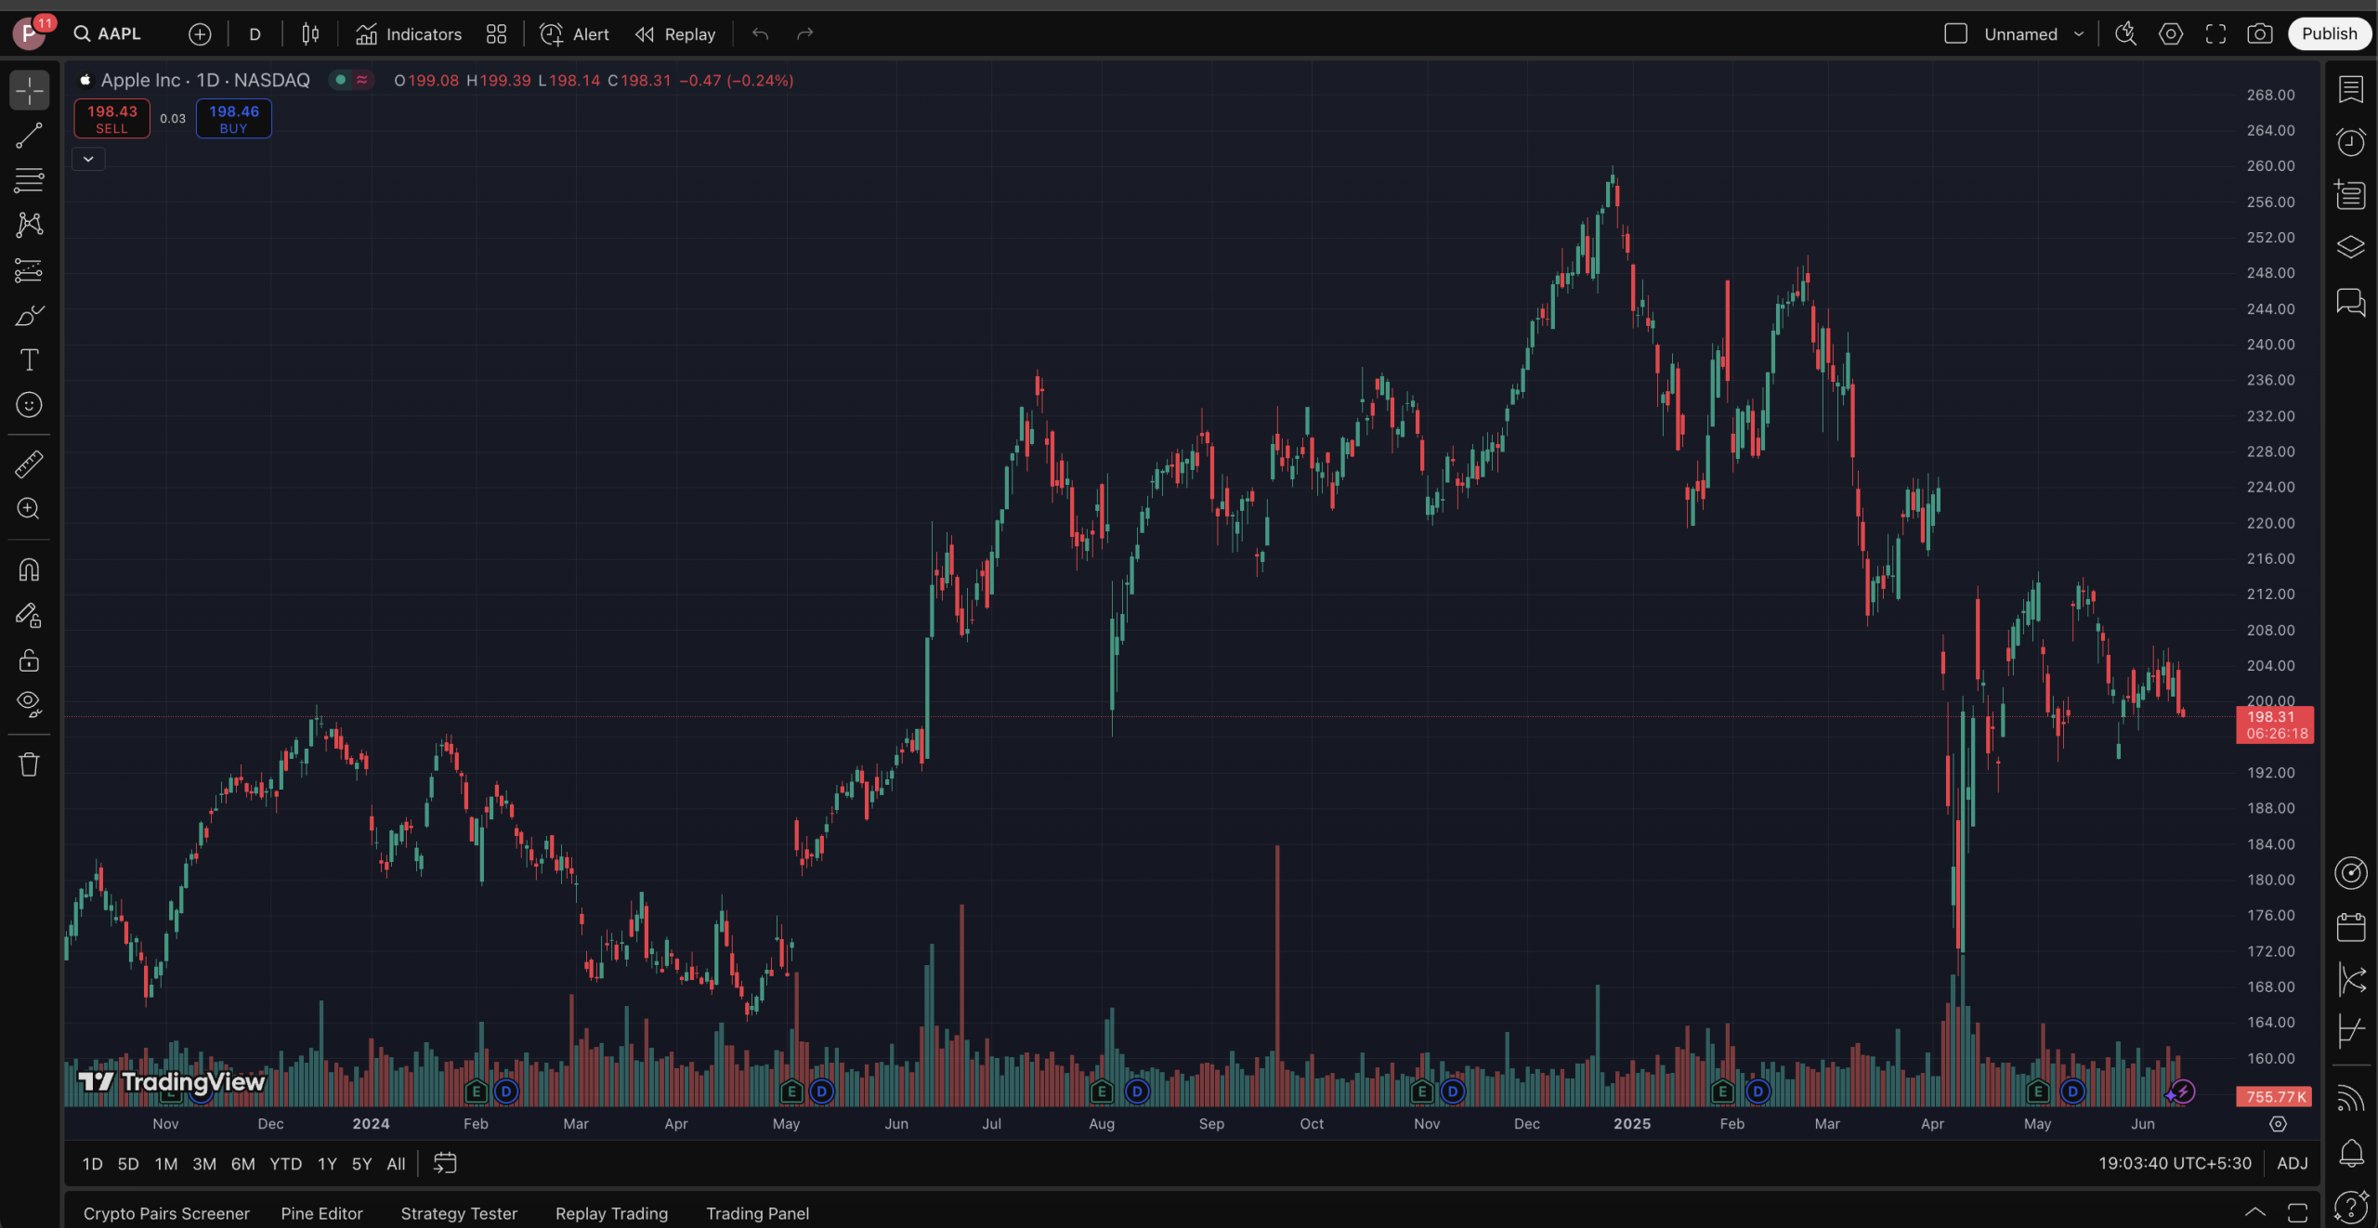Image resolution: width=2378 pixels, height=1228 pixels.
Task: Enter fullscreen mode
Action: coord(2215,34)
